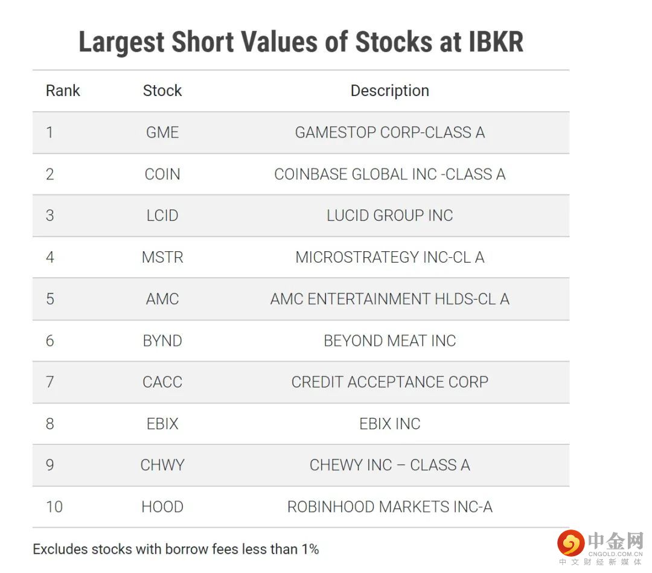Select the MSTR ticker cell
The width and height of the screenshot is (652, 573).
pyautogui.click(x=162, y=257)
